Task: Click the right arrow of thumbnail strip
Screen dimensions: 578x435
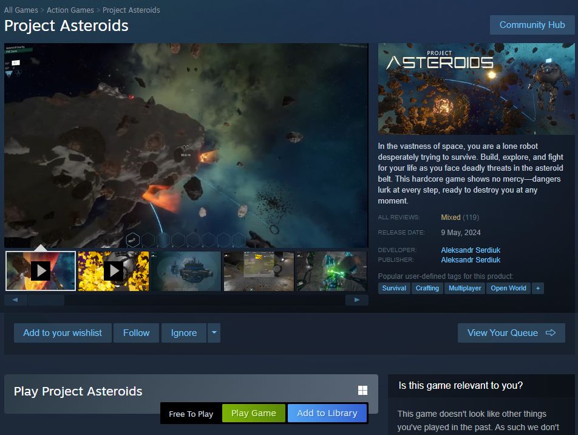Action: [357, 300]
